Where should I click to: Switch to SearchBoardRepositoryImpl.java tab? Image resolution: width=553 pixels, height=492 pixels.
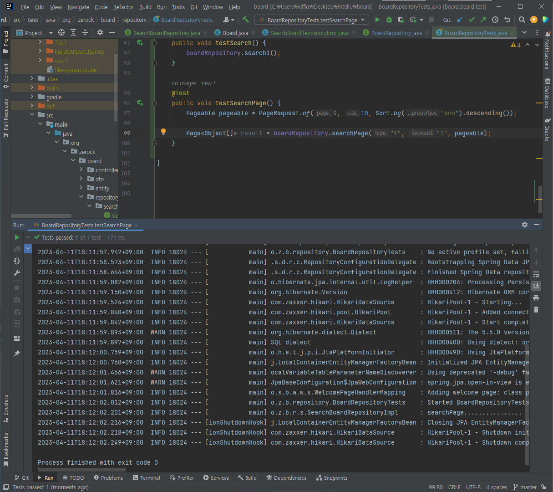click(309, 33)
